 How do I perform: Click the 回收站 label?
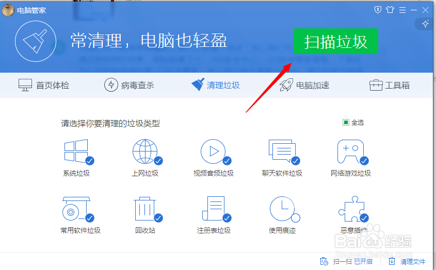(x=145, y=230)
